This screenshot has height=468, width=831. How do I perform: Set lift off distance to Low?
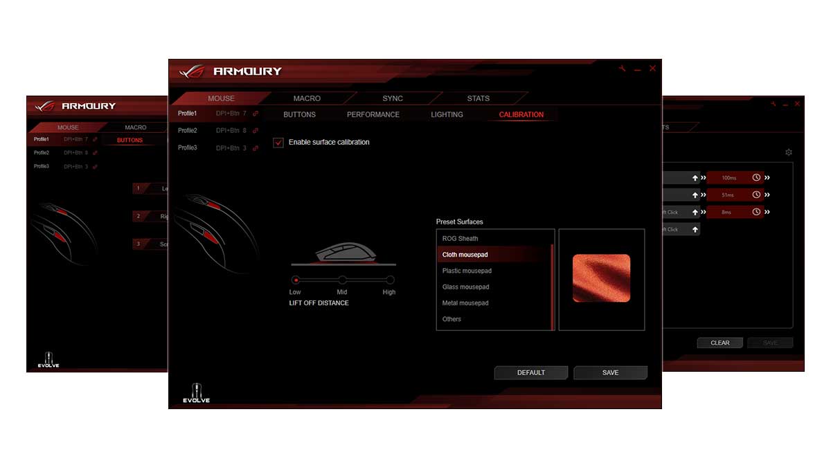pyautogui.click(x=296, y=280)
